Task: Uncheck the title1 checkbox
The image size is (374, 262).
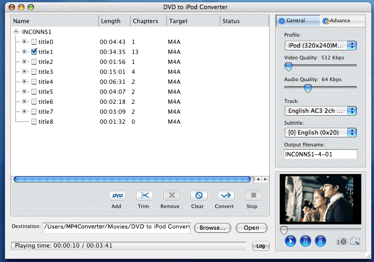Action: [x=34, y=52]
